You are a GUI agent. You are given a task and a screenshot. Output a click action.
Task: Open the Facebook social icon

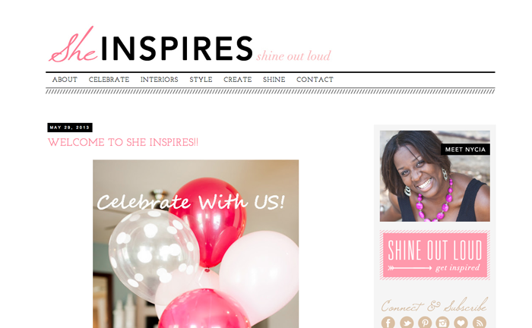coord(388,322)
